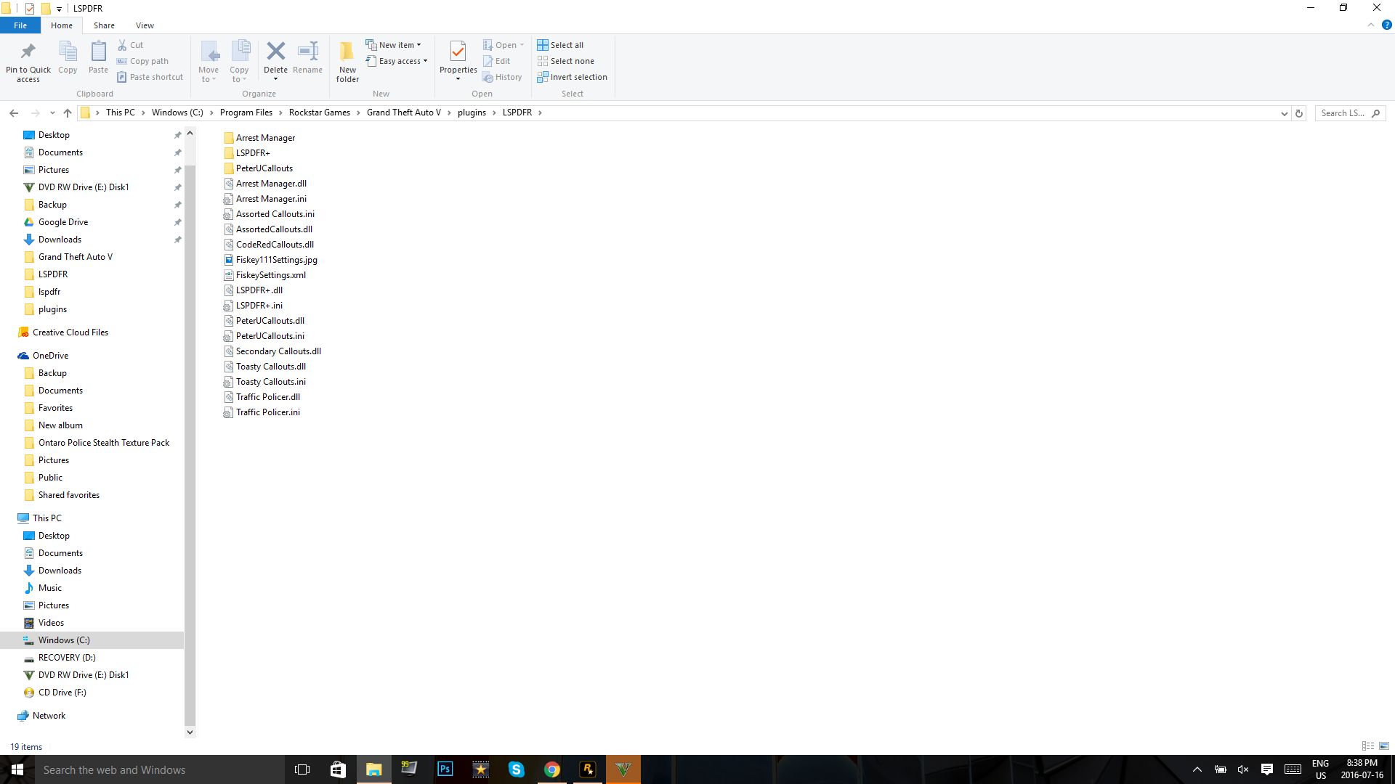Navigate to plugins in the breadcrumb path

(472, 113)
